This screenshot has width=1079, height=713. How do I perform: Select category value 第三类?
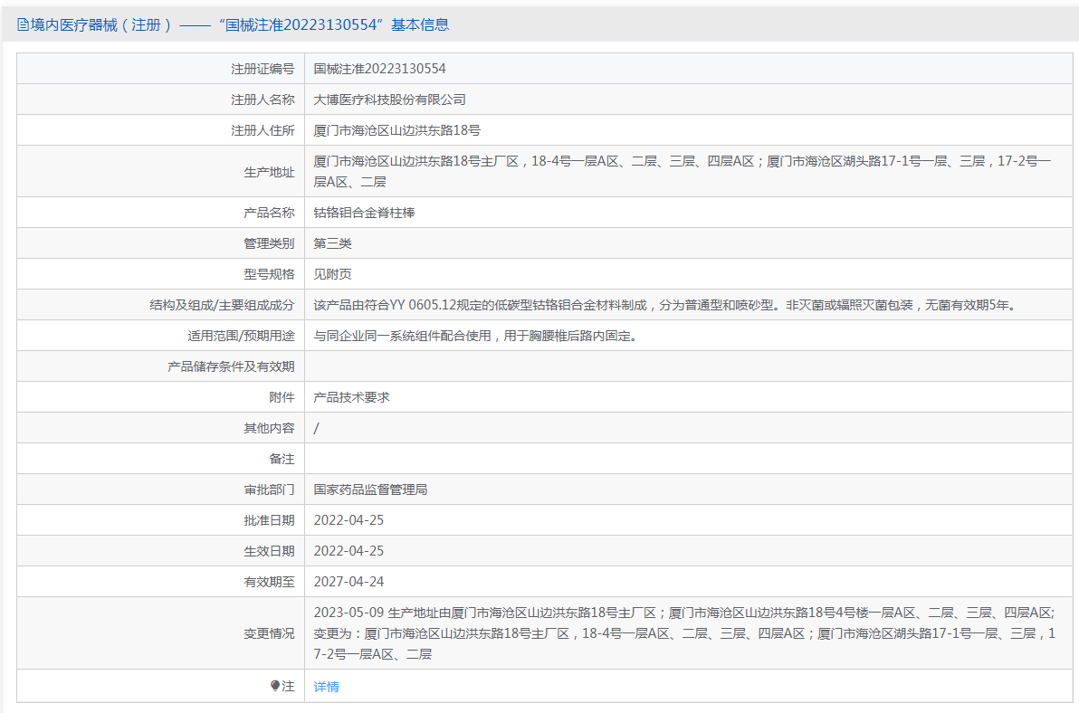(x=332, y=243)
